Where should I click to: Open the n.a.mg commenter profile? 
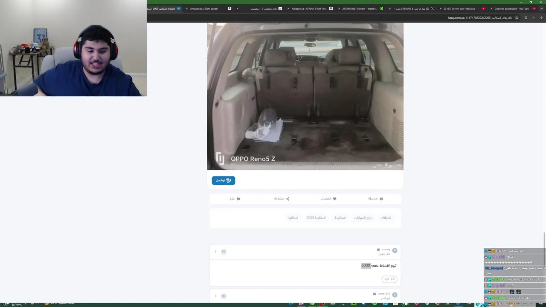click(386, 249)
